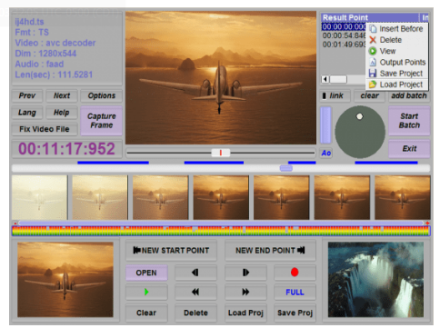Click the OPEN button
The height and width of the screenshot is (328, 440).
pyautogui.click(x=146, y=273)
